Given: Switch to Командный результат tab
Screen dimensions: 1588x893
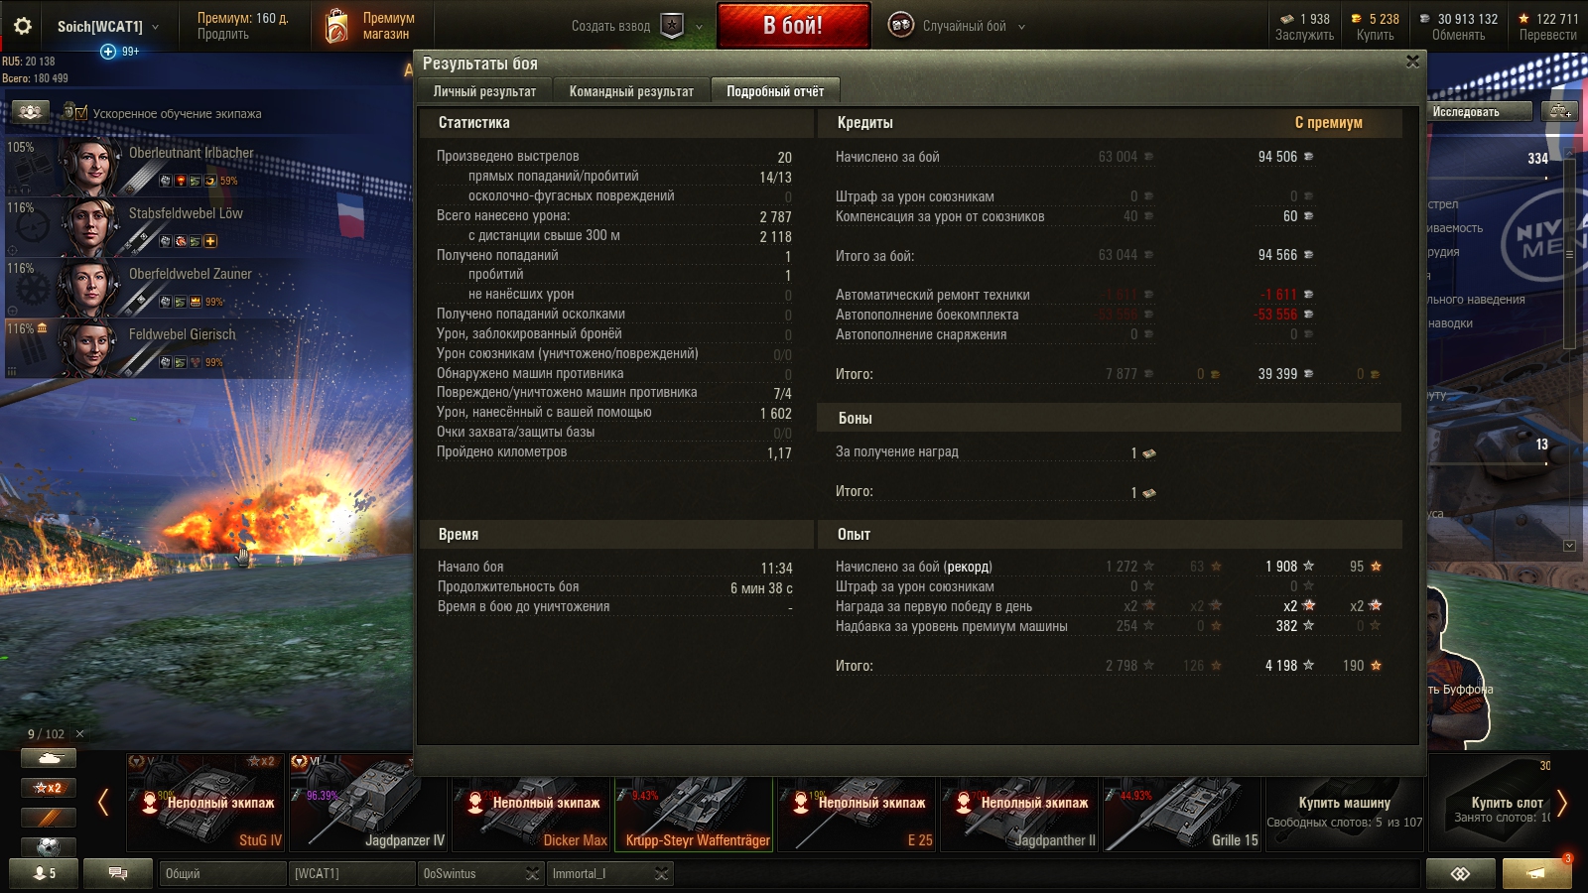Looking at the screenshot, I should pos(631,91).
